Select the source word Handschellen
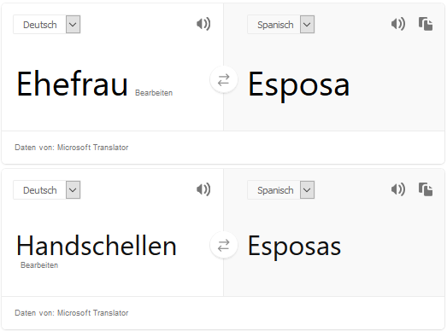447x331 pixels. tap(97, 246)
